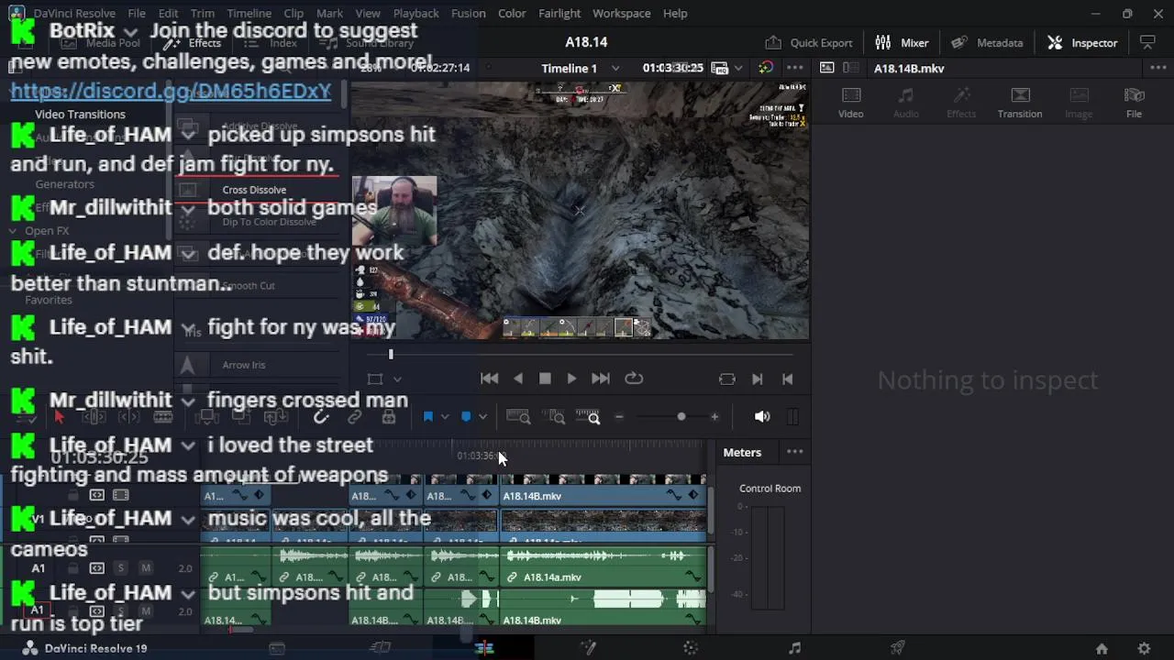Click the detail zoom icon
This screenshot has height=660, width=1174.
(x=554, y=417)
